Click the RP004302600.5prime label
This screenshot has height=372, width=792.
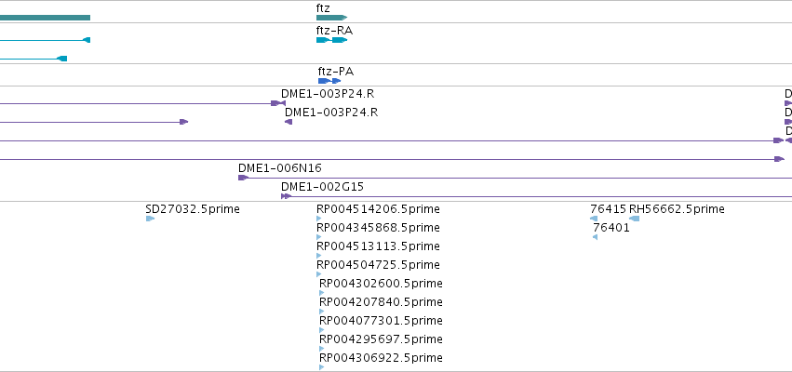(381, 283)
